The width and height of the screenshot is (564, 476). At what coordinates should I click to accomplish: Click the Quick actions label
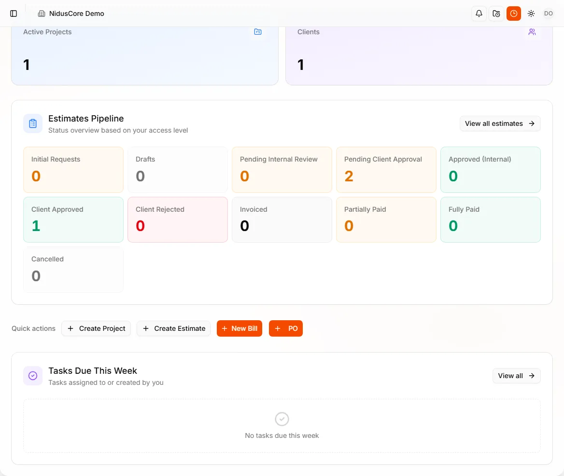pyautogui.click(x=33, y=328)
